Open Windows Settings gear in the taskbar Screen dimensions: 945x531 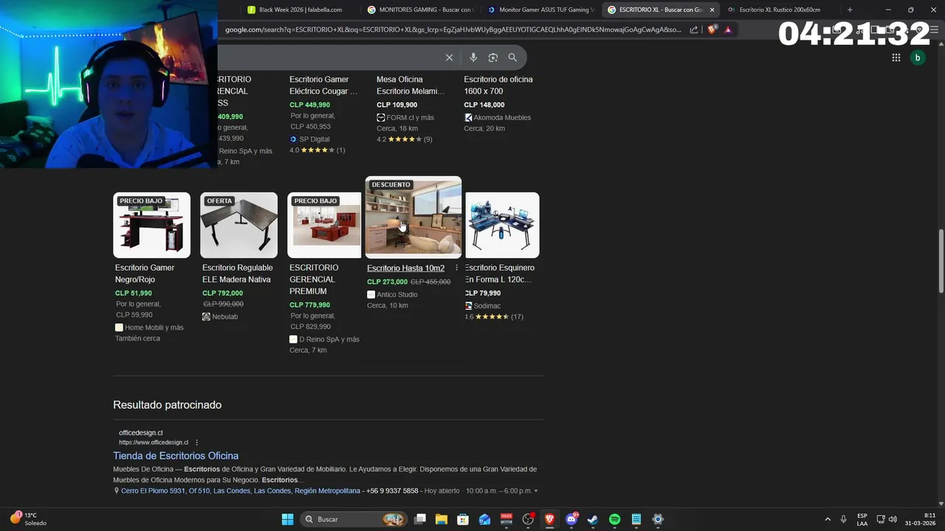tap(658, 519)
